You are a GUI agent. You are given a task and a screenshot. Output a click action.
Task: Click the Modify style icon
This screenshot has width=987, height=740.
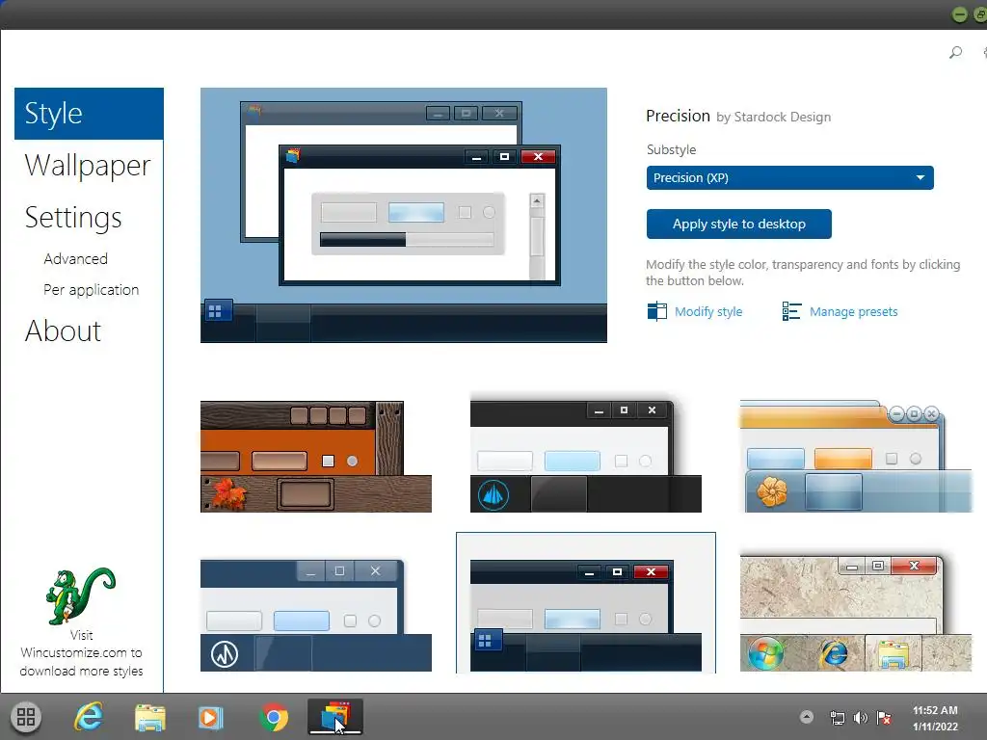pos(656,311)
